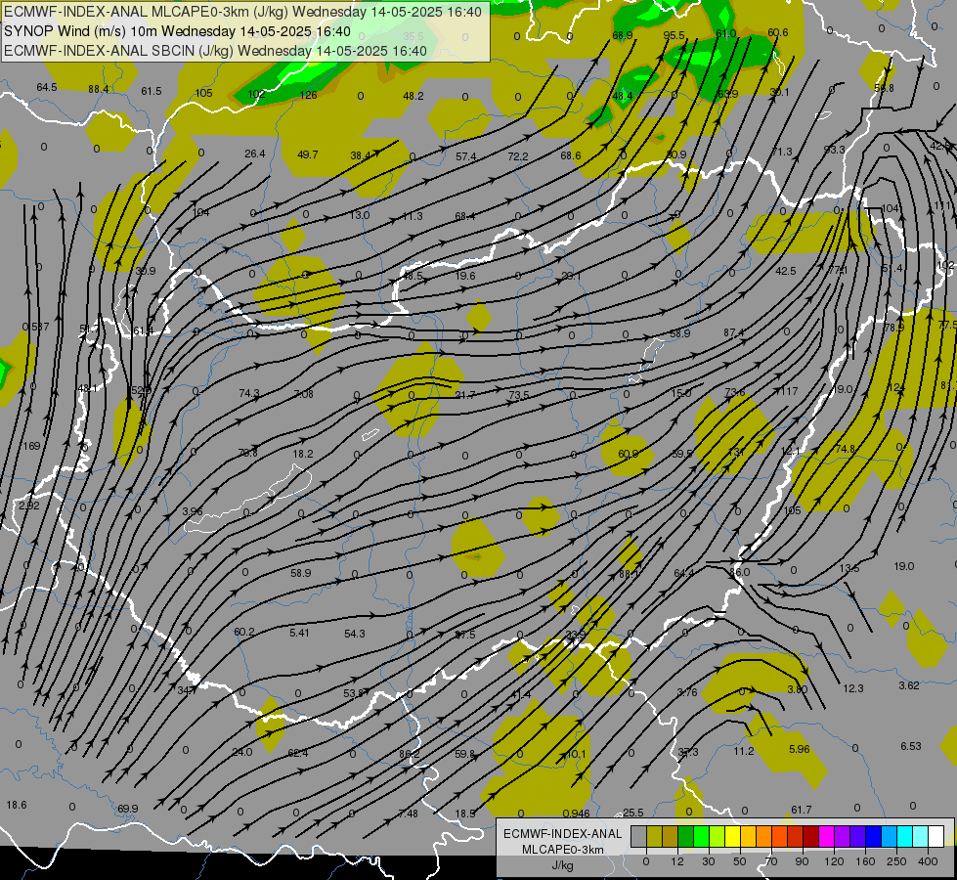
Task: Click the map value 62.4
Action: click(x=298, y=753)
